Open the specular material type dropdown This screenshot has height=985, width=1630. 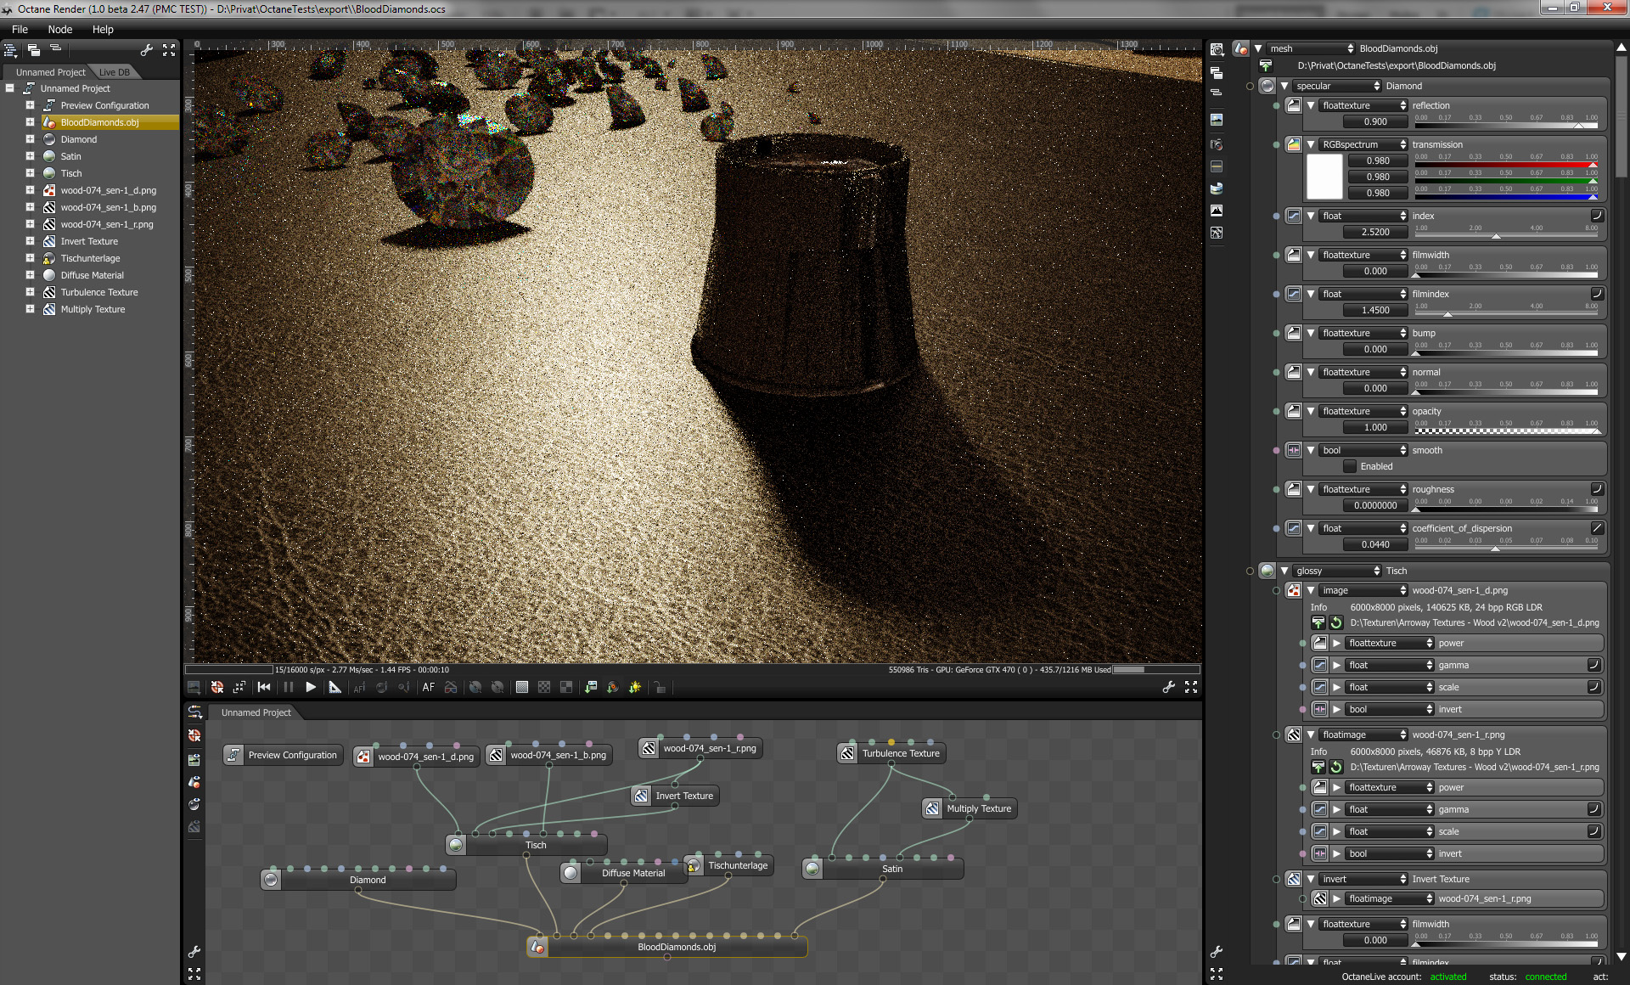[1338, 86]
